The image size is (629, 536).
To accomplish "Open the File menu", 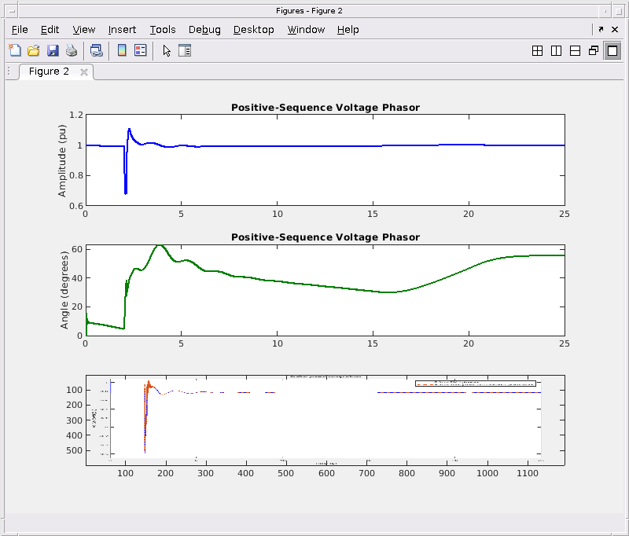I will pyautogui.click(x=20, y=30).
